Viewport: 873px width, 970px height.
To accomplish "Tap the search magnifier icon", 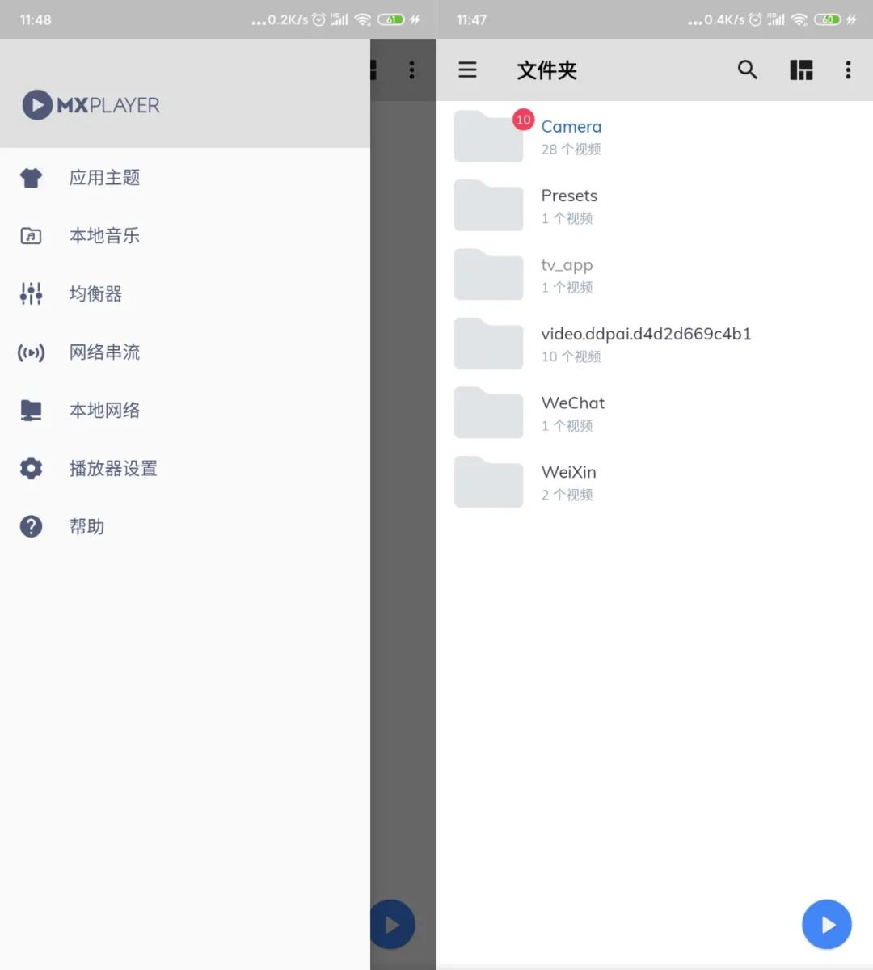I will point(748,70).
